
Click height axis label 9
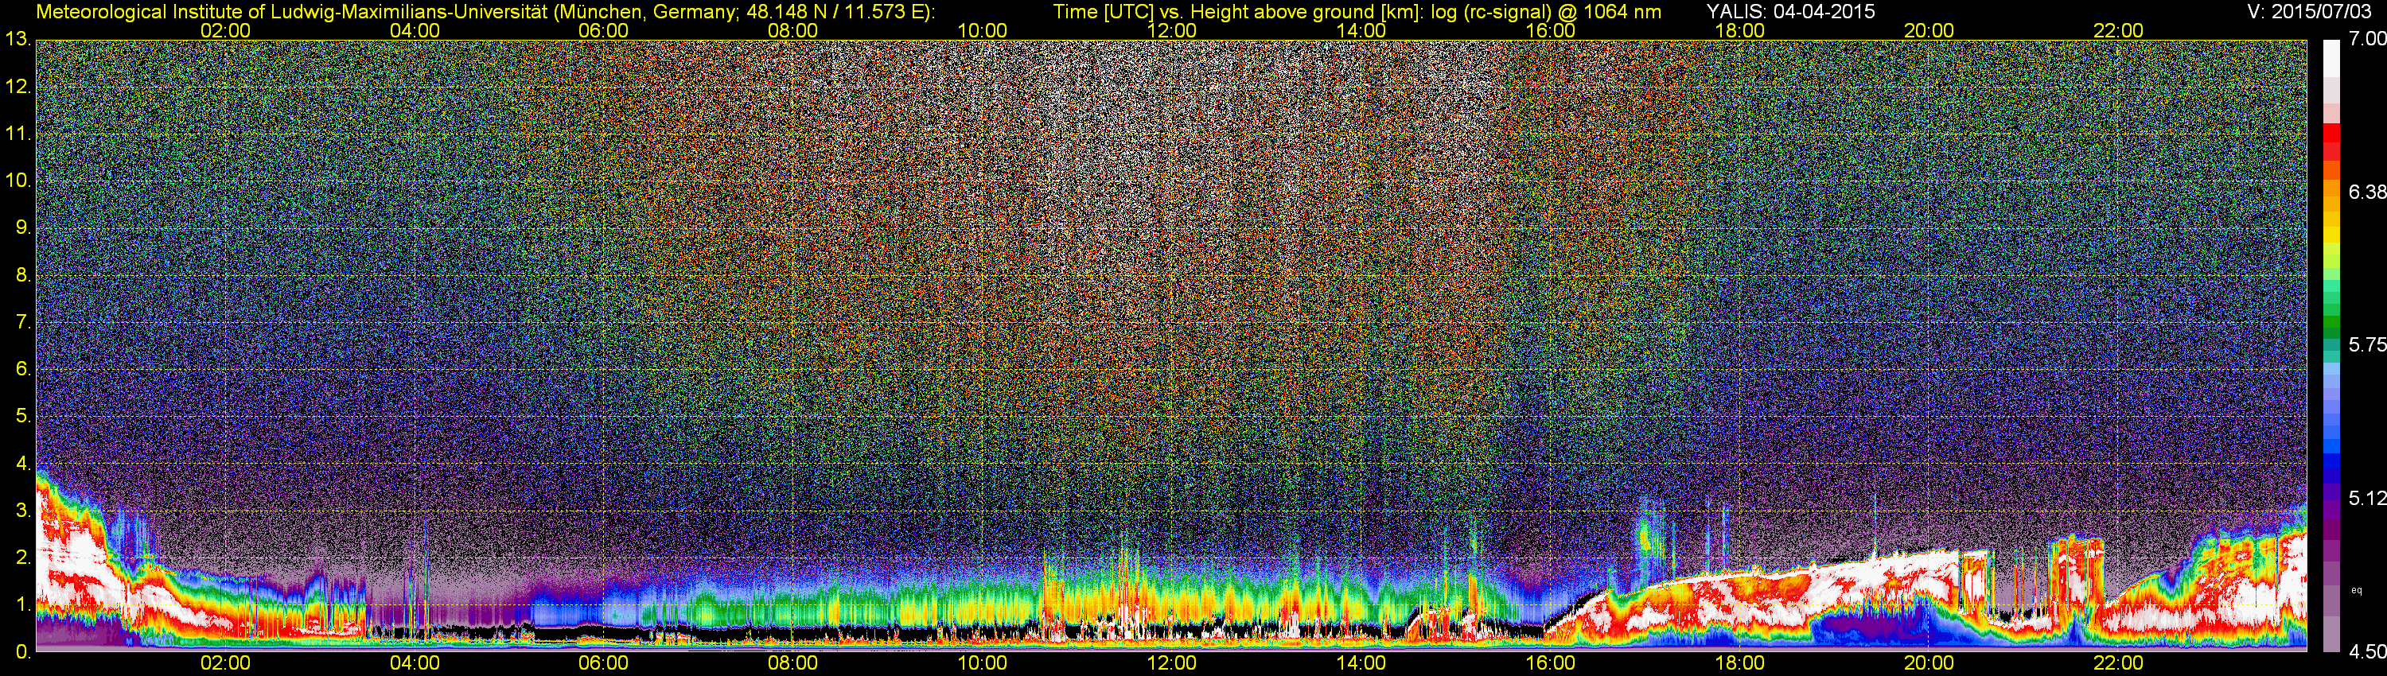coord(23,227)
